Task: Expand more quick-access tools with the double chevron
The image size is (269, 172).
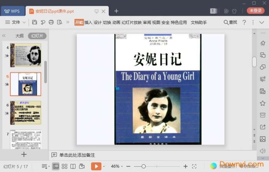Action: tap(68, 22)
